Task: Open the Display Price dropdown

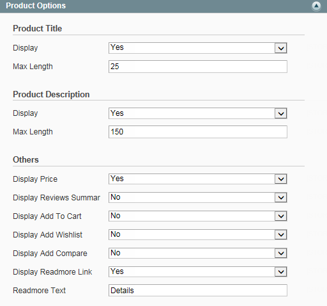Action: point(198,179)
